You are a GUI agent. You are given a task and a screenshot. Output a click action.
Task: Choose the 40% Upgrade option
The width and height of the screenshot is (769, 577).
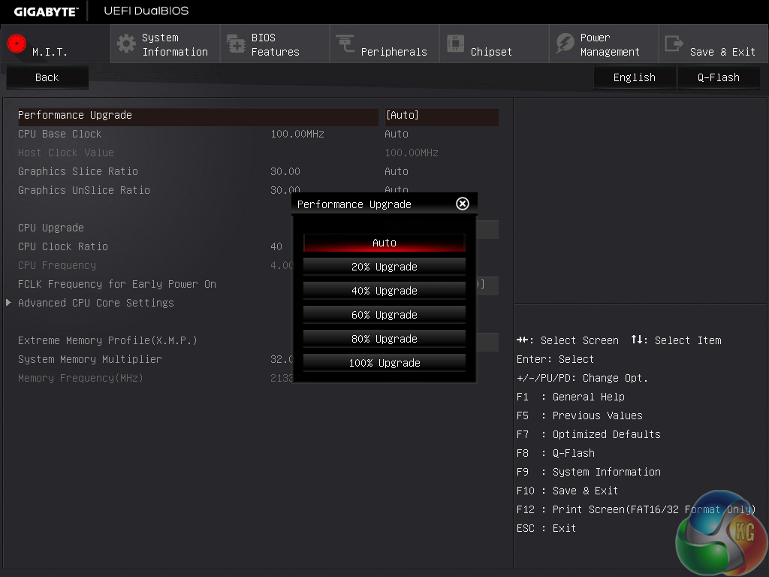coord(384,291)
